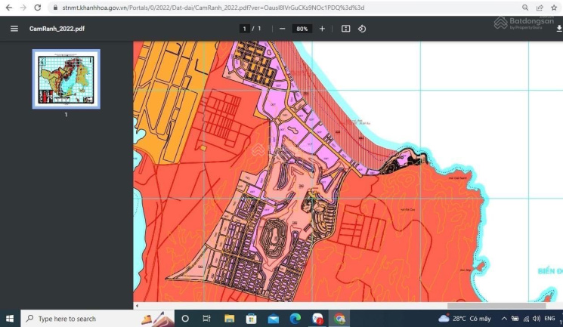
Task: Click the 80% zoom level field
Action: [302, 29]
